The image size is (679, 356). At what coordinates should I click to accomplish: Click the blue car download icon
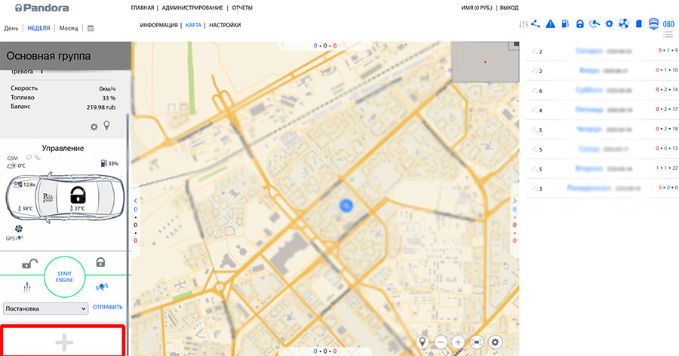tap(653, 24)
